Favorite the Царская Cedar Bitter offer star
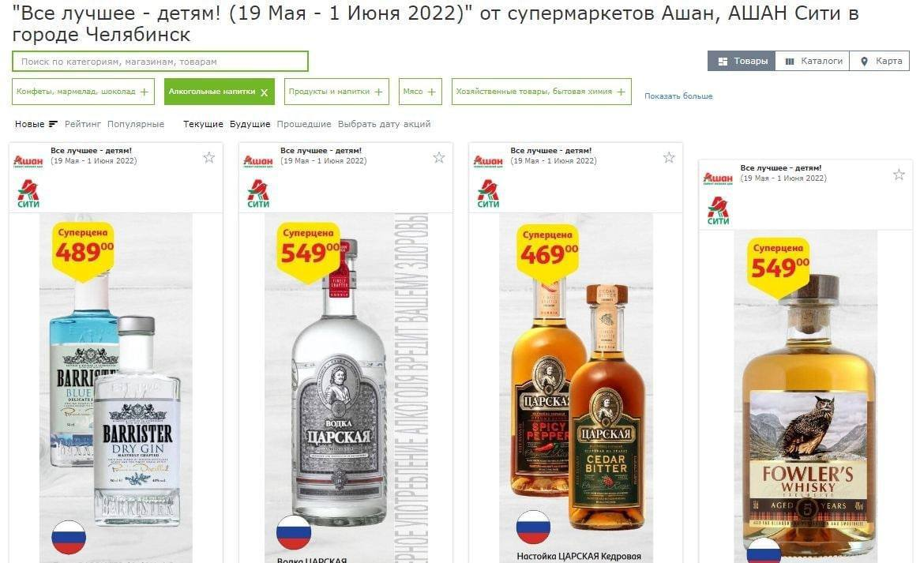 [x=669, y=157]
